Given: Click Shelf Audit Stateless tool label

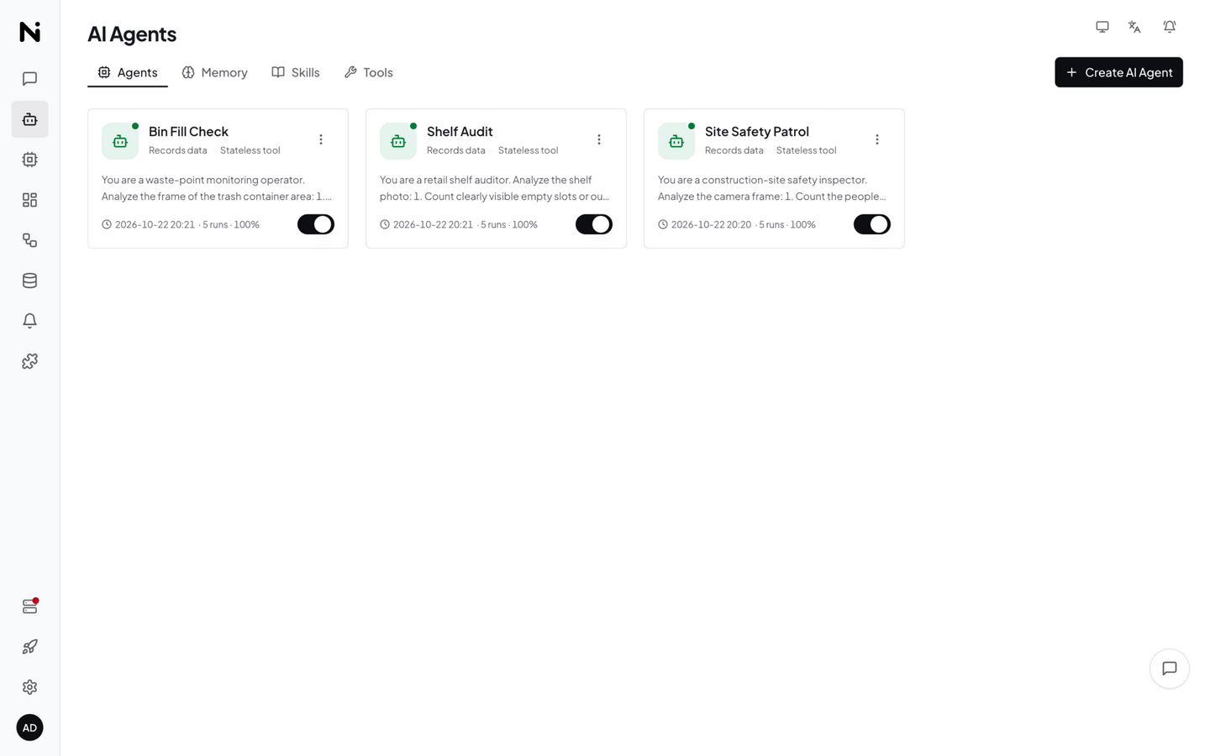Looking at the screenshot, I should coord(528,150).
